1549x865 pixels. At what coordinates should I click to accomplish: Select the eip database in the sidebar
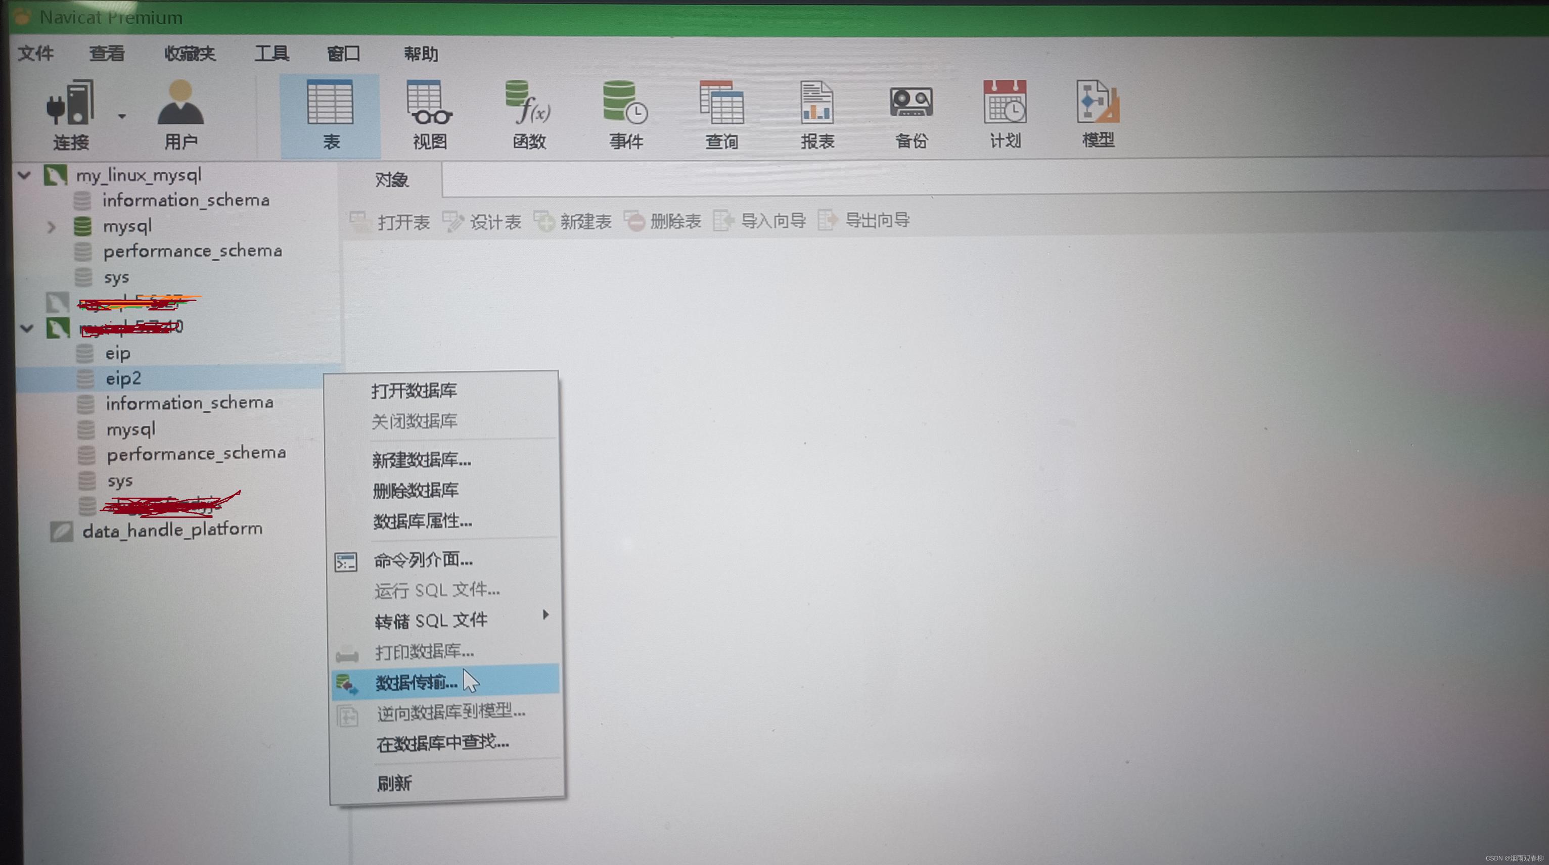click(x=118, y=354)
